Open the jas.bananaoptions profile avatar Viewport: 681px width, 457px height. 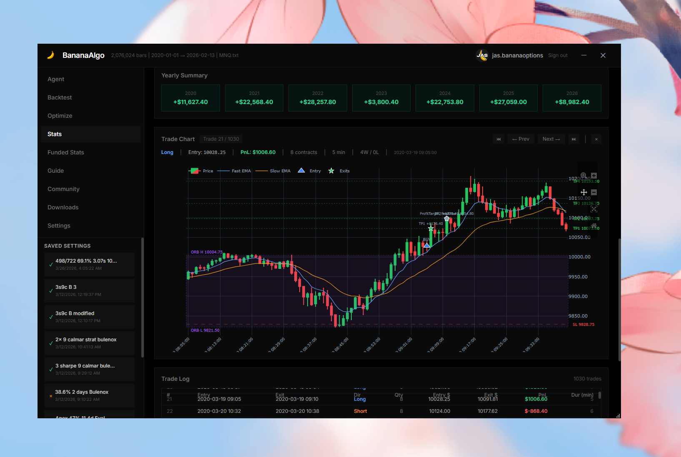pyautogui.click(x=482, y=55)
